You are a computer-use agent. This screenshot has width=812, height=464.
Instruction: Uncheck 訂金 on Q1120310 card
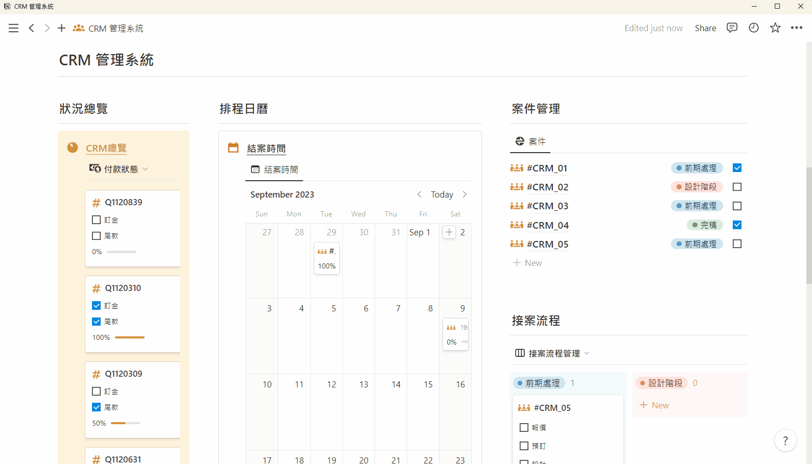[96, 306]
